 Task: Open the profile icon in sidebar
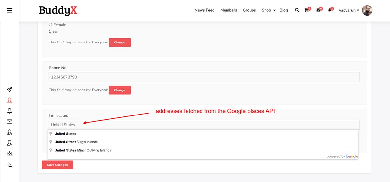tap(9, 100)
